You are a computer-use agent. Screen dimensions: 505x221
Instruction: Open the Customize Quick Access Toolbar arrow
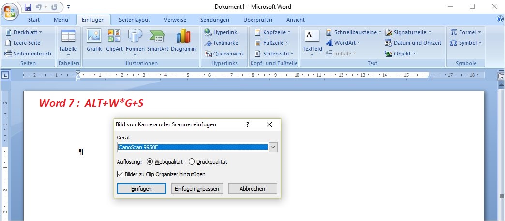(68, 7)
